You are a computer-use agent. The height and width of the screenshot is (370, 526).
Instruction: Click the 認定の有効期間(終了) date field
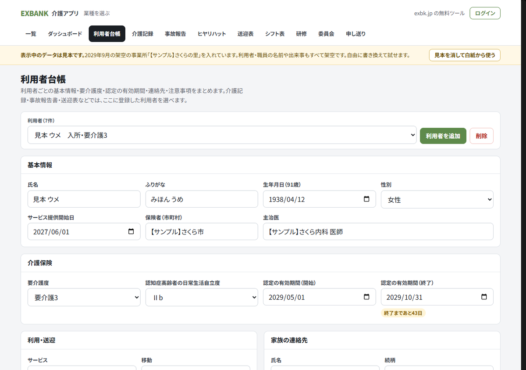point(437,297)
